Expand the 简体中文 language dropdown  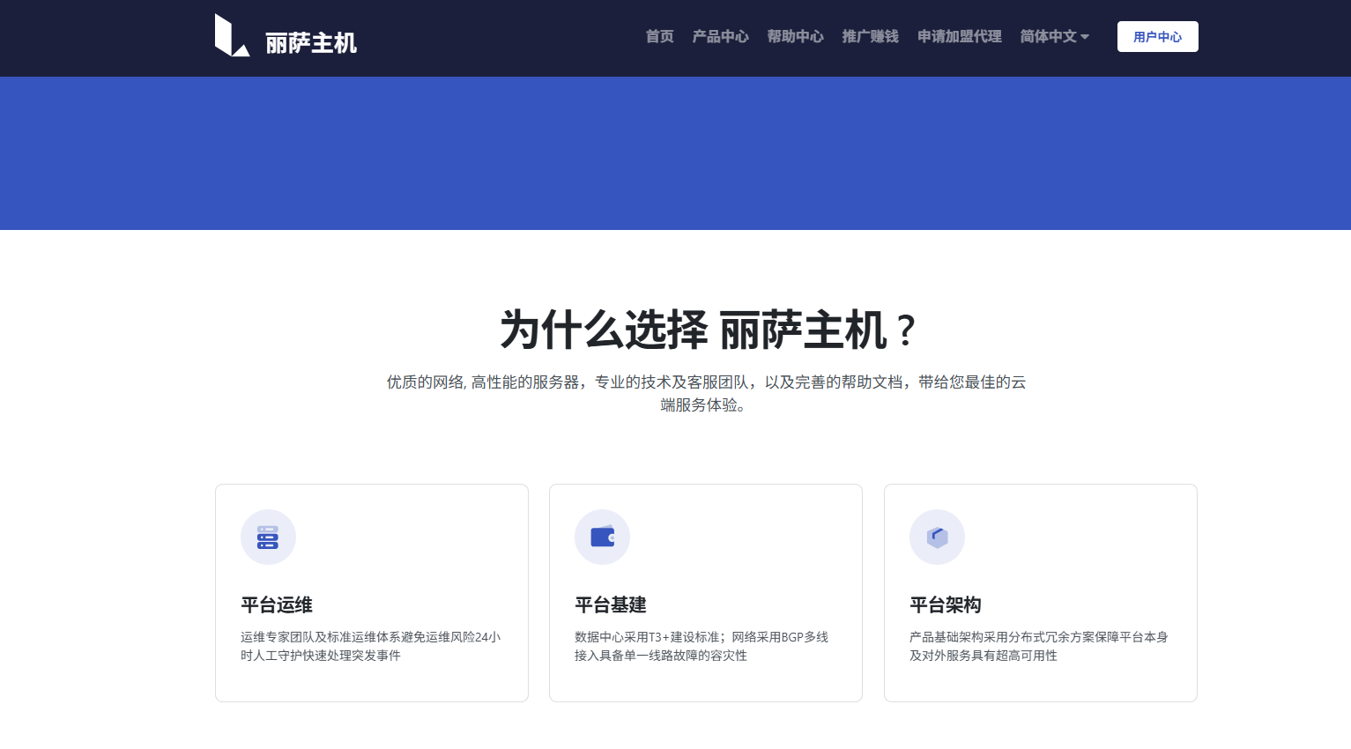point(1054,37)
